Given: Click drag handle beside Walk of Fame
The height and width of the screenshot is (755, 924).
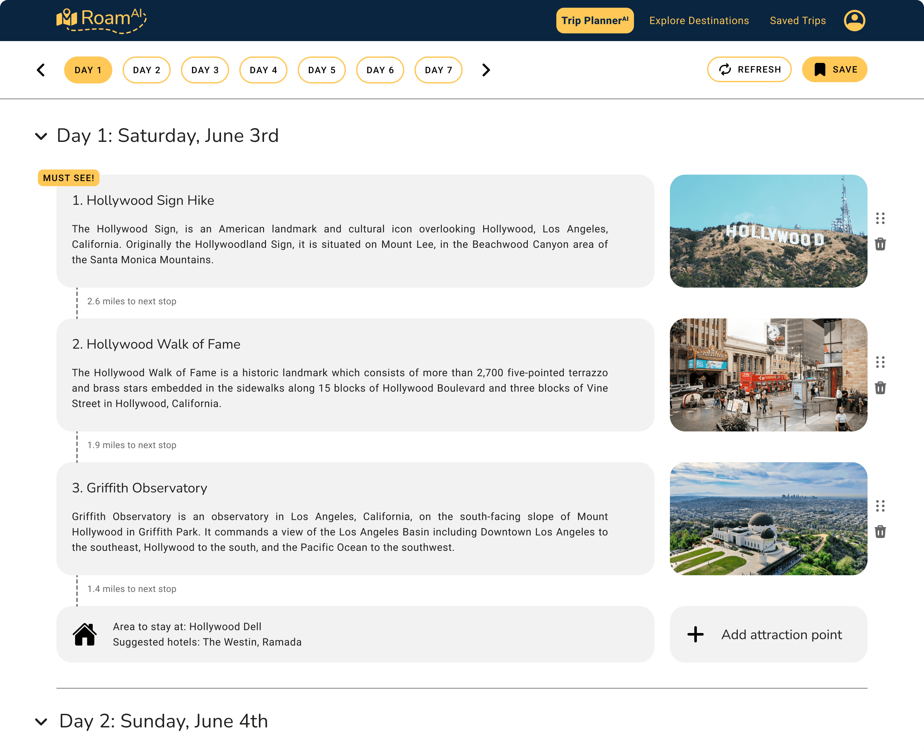Looking at the screenshot, I should pyautogui.click(x=880, y=362).
